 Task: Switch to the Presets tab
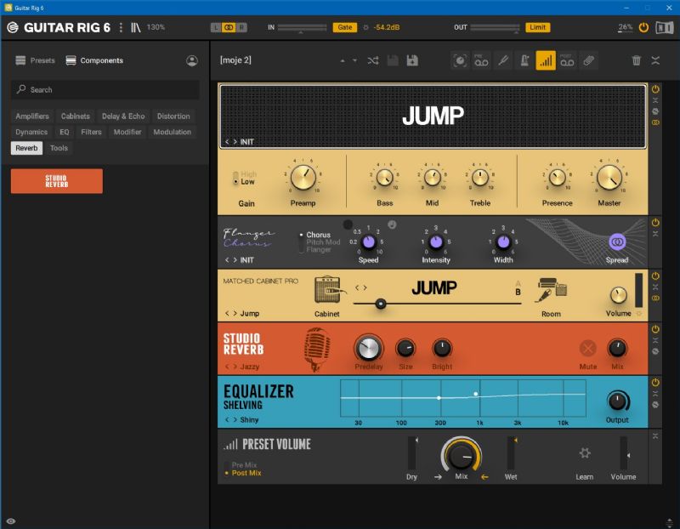pyautogui.click(x=35, y=60)
